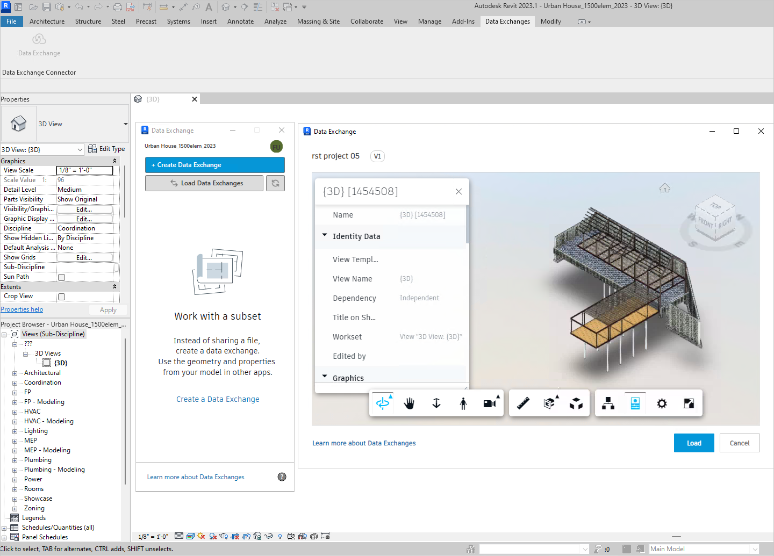Select the First Person walk tool
The image size is (774, 556).
(463, 403)
